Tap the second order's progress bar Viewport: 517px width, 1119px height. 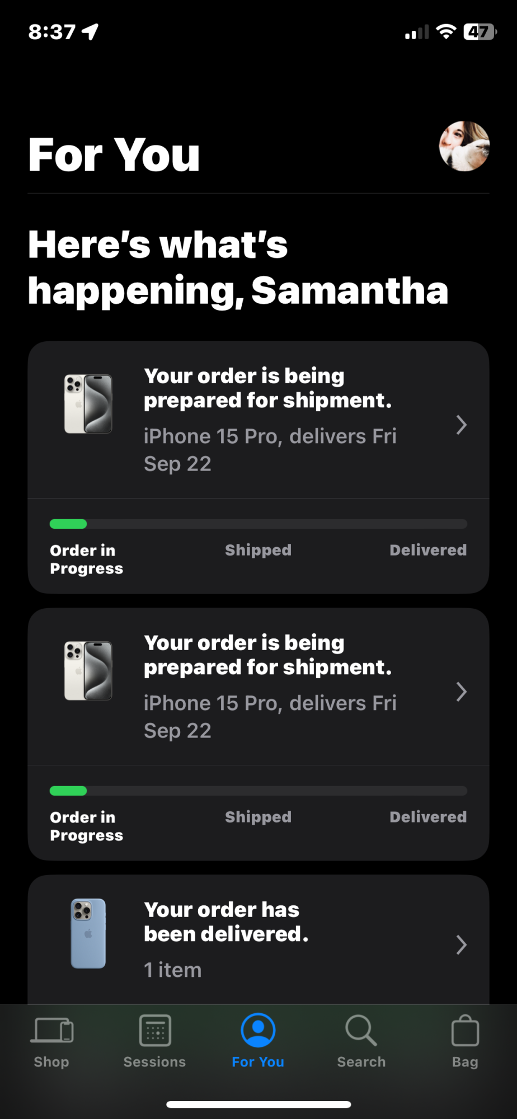coord(258,791)
